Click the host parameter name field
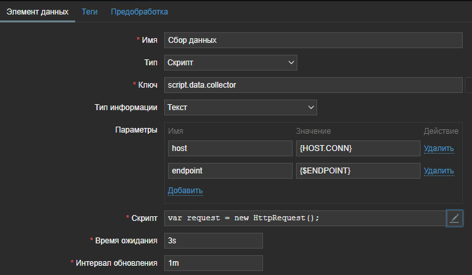 pyautogui.click(x=229, y=148)
